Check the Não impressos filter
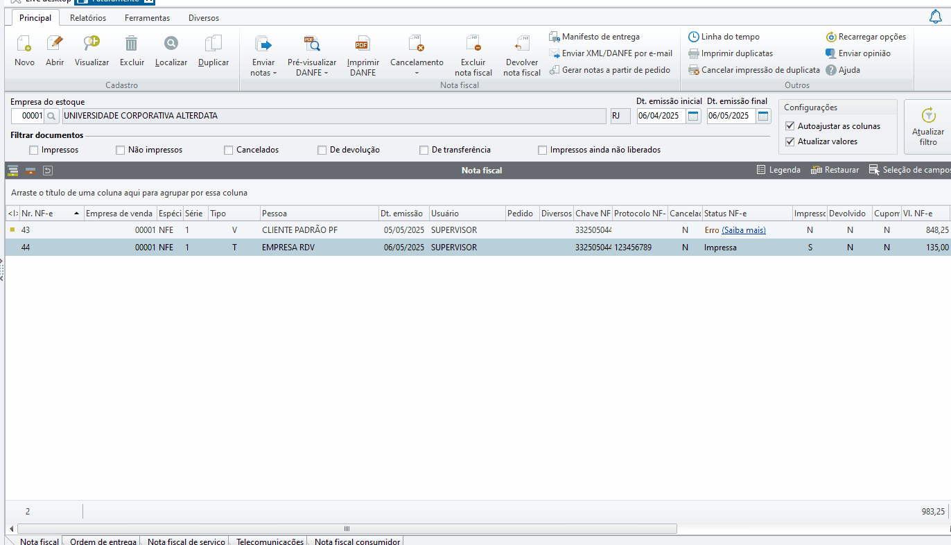This screenshot has height=545, width=951. pyautogui.click(x=121, y=150)
